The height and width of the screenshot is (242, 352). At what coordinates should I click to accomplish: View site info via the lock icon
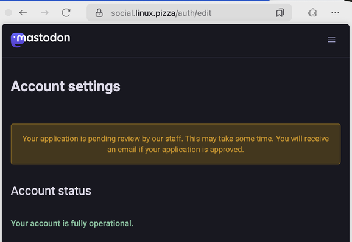pyautogui.click(x=99, y=13)
